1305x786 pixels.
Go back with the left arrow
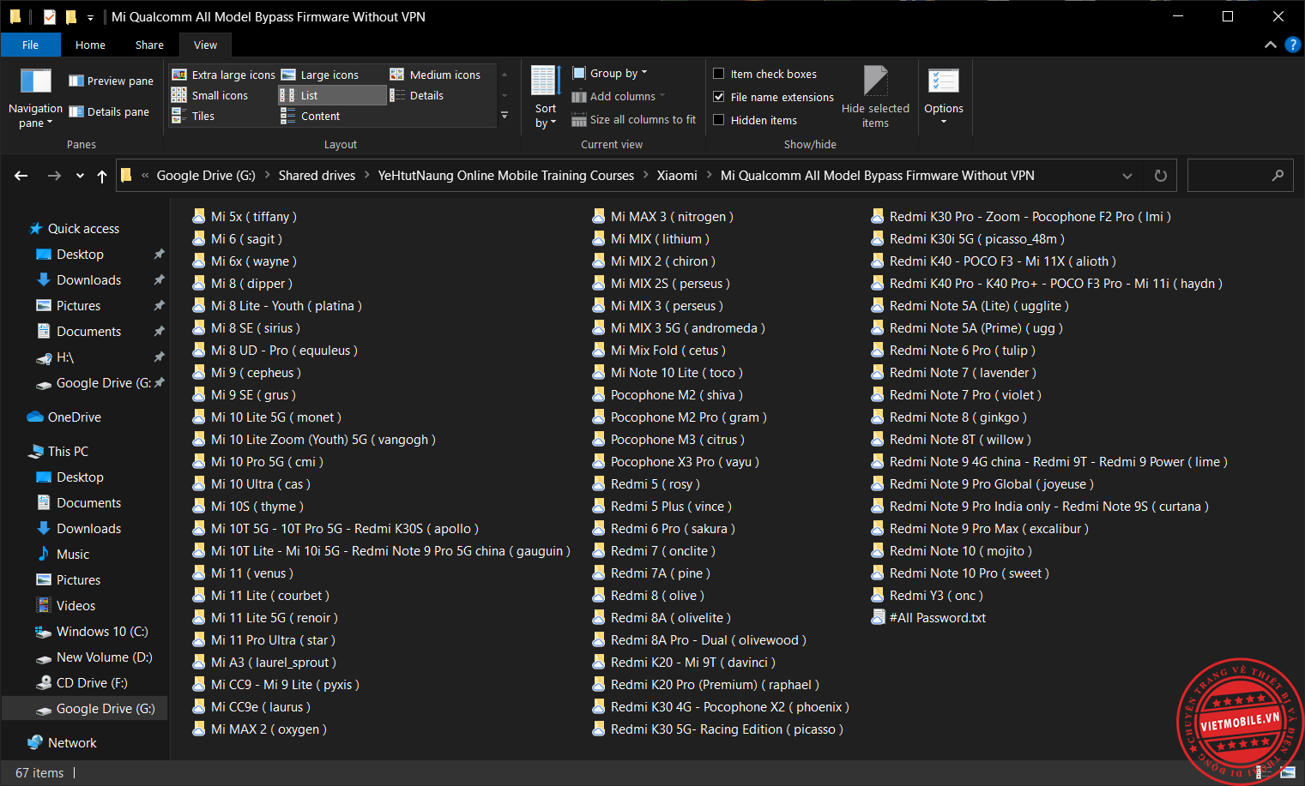[x=21, y=176]
